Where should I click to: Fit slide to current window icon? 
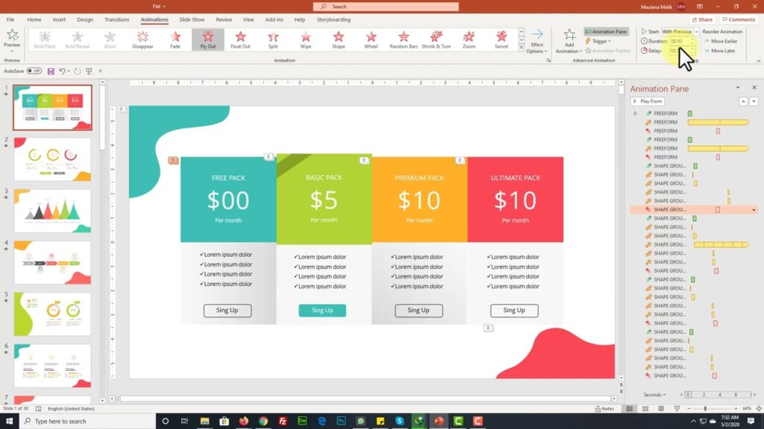759,409
